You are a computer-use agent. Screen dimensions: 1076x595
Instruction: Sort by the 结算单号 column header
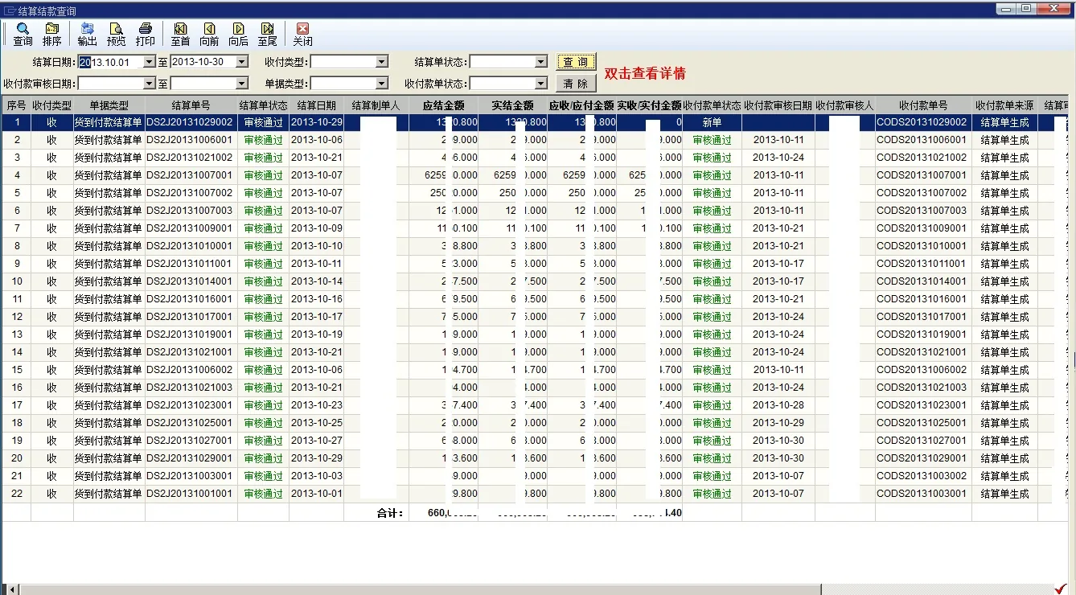(x=191, y=105)
